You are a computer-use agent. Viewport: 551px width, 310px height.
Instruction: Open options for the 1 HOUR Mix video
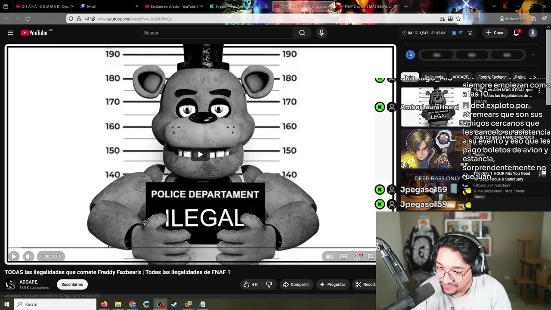539,174
